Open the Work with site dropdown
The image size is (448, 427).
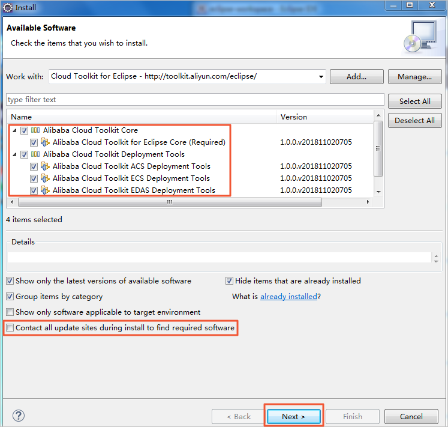pos(320,77)
